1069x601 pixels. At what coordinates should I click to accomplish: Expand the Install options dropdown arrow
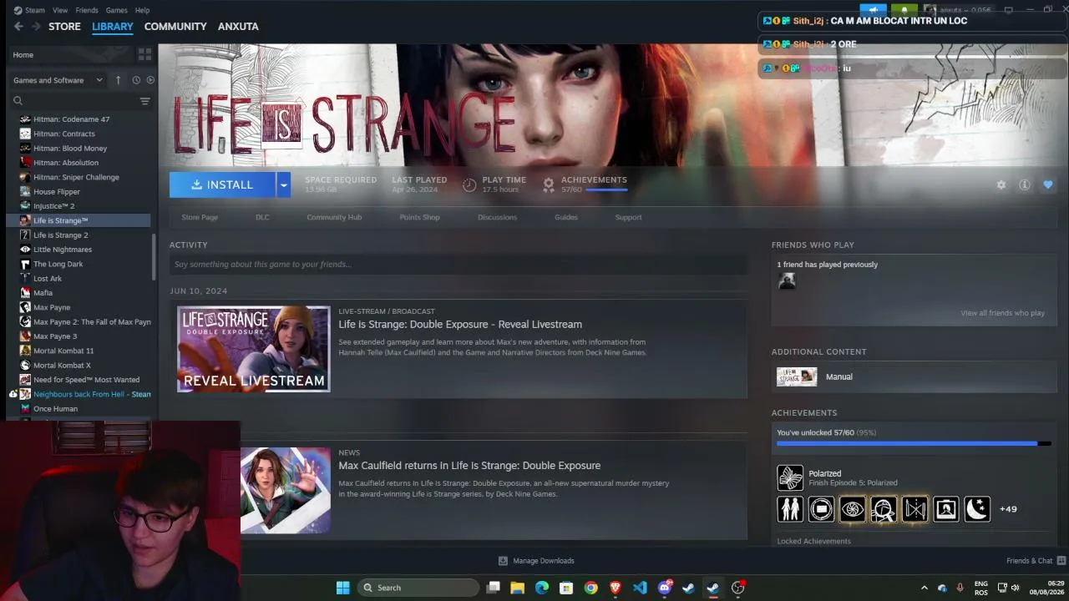(284, 184)
